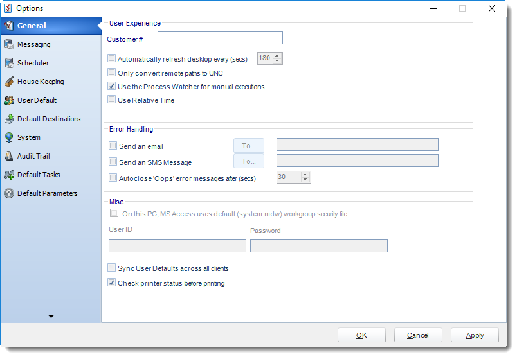Click the OK button
517x357 pixels.
[361, 335]
